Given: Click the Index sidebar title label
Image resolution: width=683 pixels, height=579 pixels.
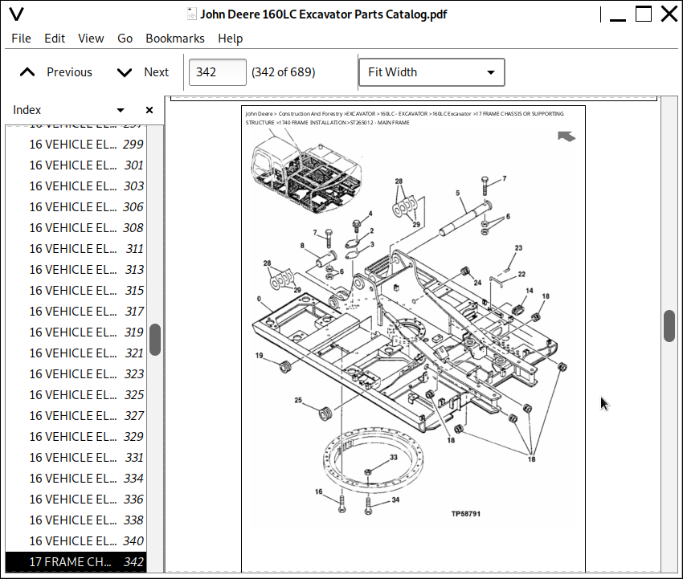Looking at the screenshot, I should point(27,110).
